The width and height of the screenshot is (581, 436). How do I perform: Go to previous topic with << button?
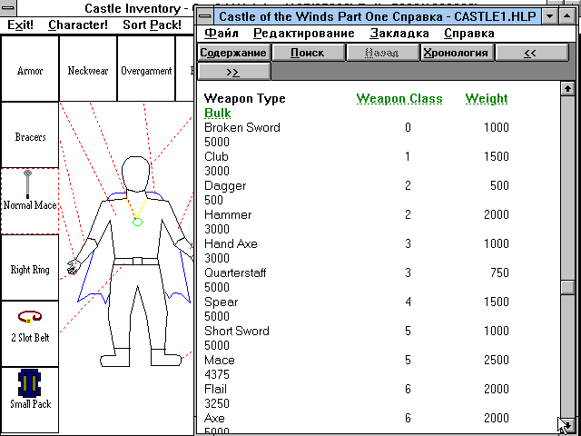[530, 53]
